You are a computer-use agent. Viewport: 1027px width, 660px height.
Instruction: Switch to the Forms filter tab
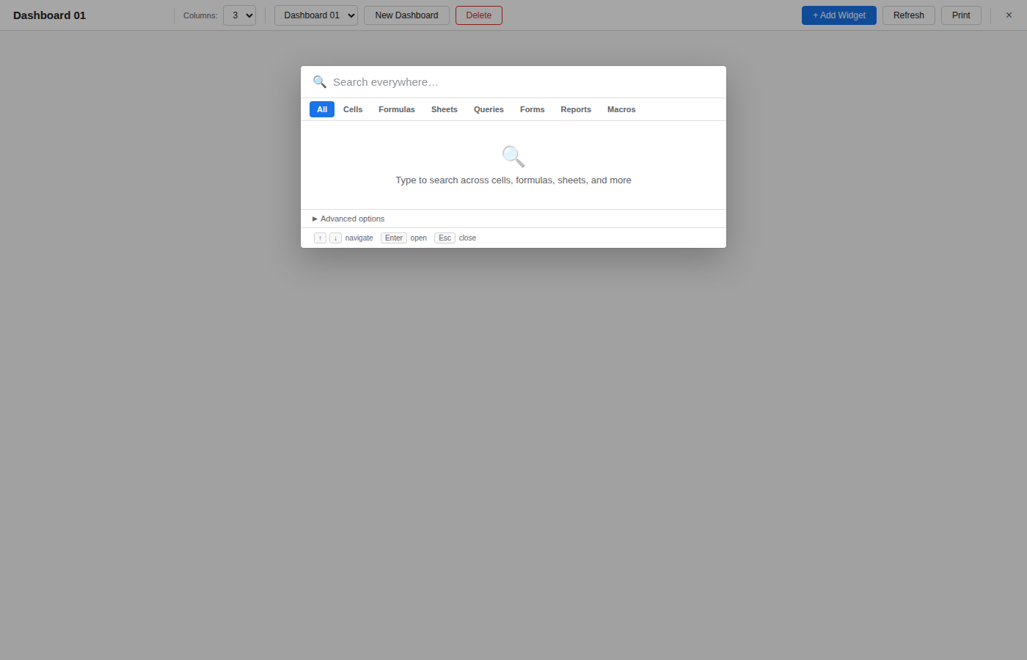[x=533, y=109]
